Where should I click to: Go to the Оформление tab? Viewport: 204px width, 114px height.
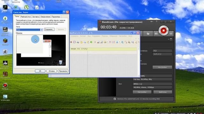(45, 17)
